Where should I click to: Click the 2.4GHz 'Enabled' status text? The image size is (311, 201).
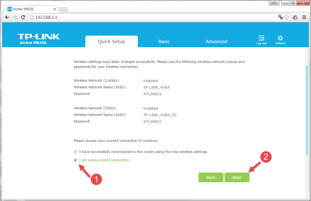point(150,81)
